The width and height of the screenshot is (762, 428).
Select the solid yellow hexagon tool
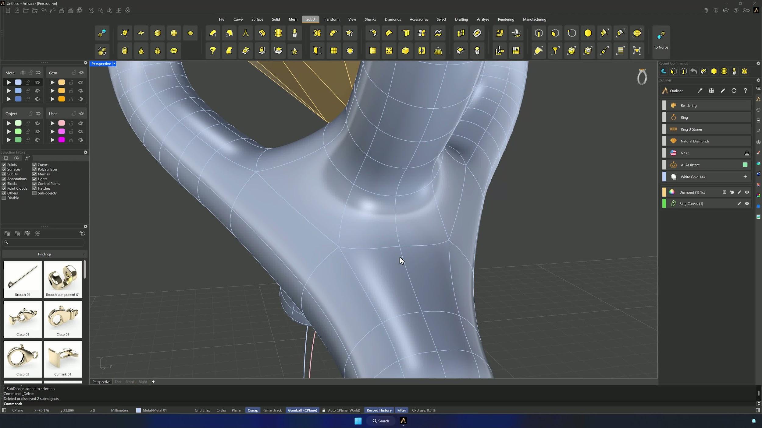(x=588, y=33)
